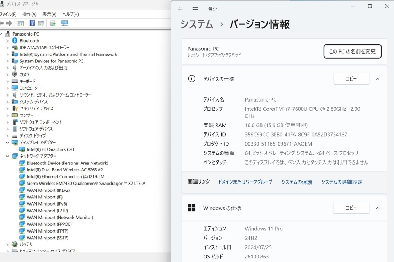394x262 pixels.
Task: Select Intel(R) Dual Band Wireless-AC 8265 #2
Action: 65,170
